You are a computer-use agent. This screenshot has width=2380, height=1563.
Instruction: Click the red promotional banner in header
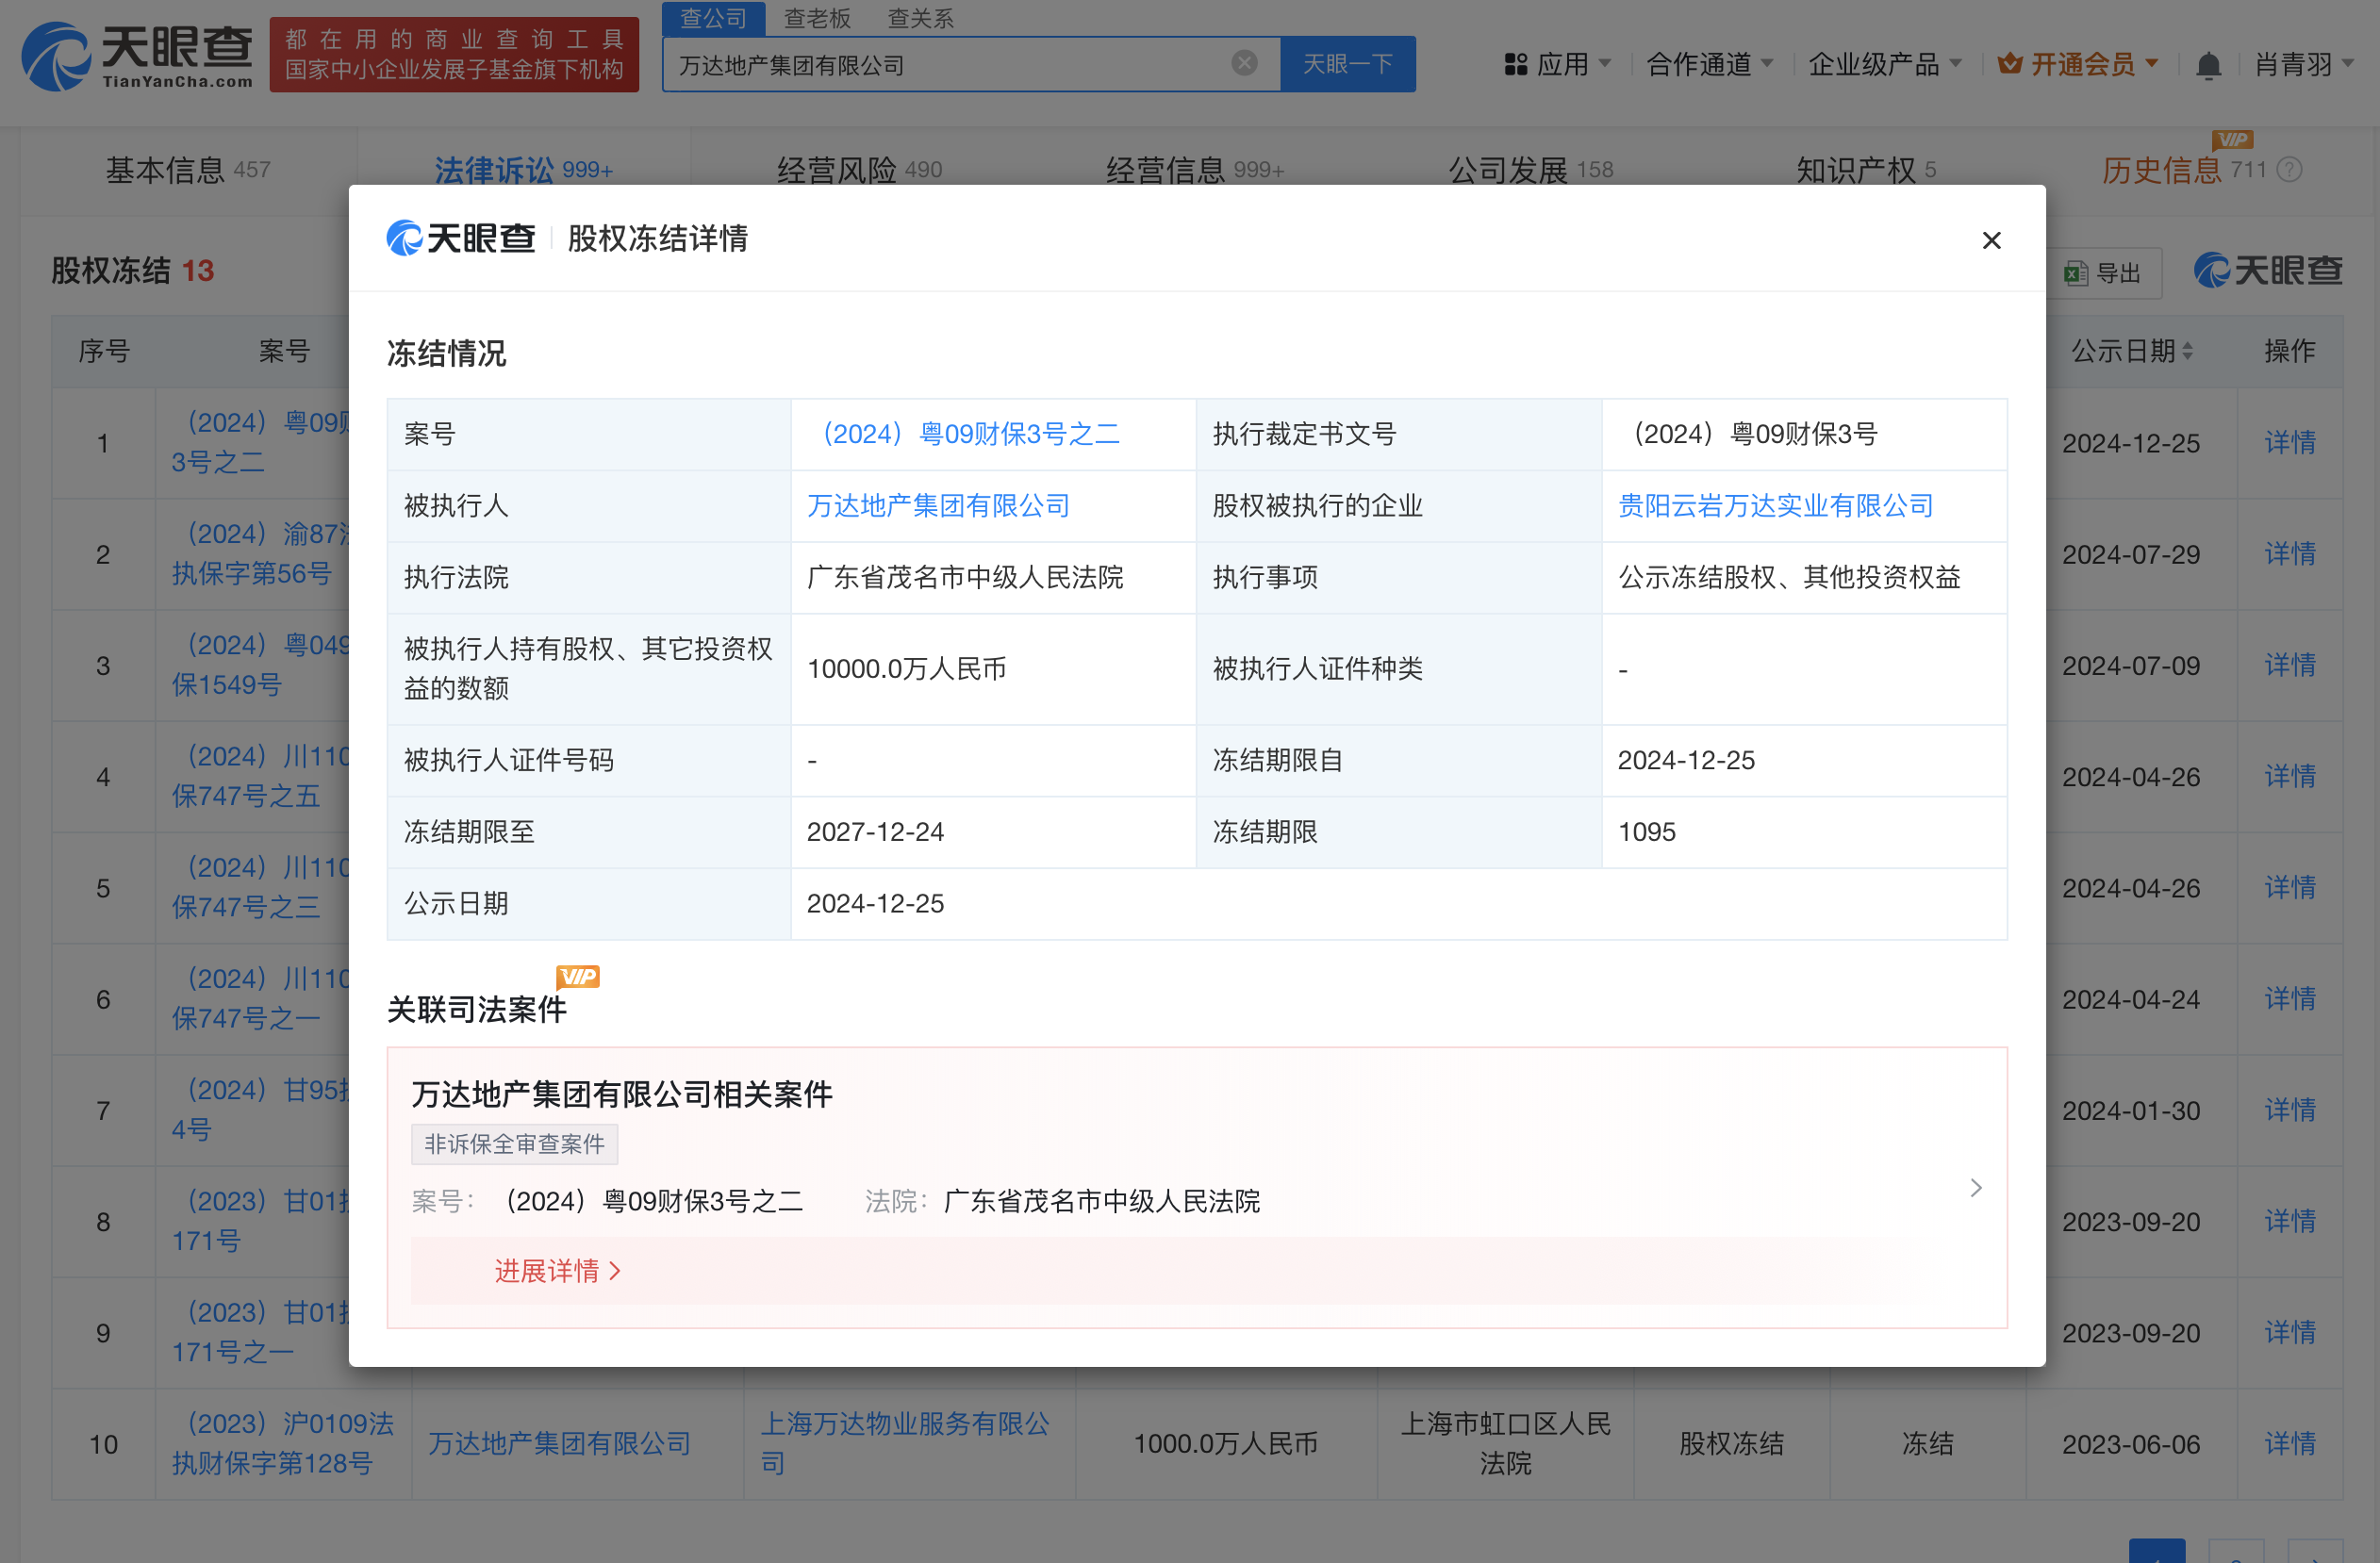pyautogui.click(x=454, y=54)
